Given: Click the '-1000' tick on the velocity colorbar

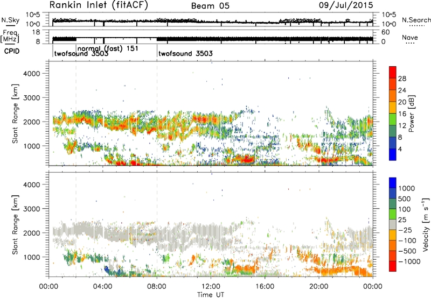Looking at the screenshot, I should click(409, 261).
